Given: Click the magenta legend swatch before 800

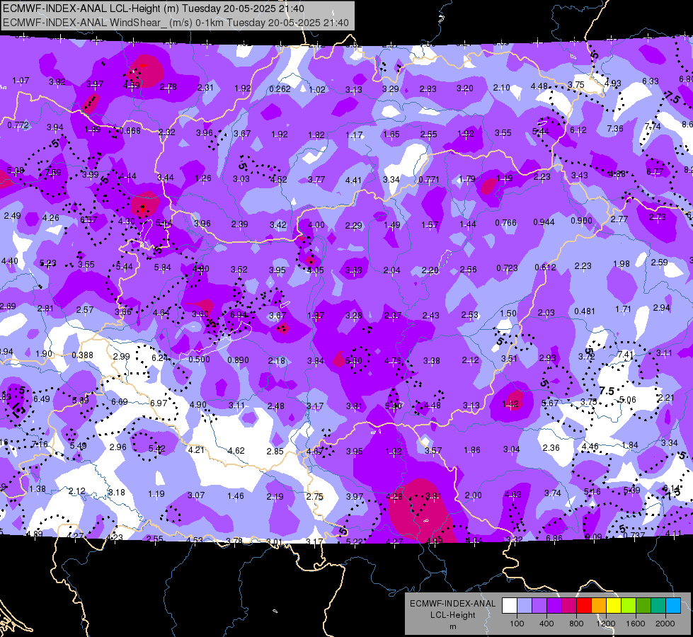Looking at the screenshot, I should pos(569,606).
